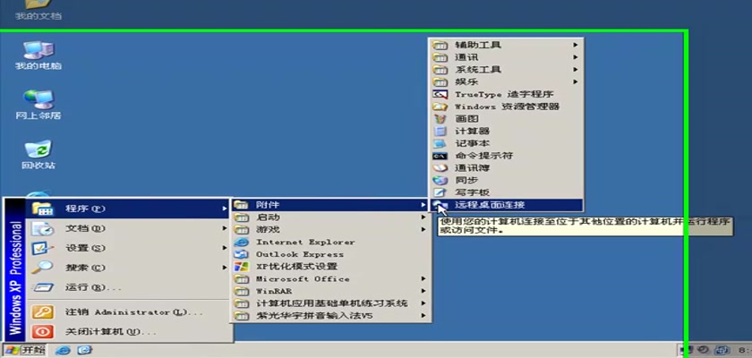The height and width of the screenshot is (358, 752).
Task: Open 紫光华宇拼音输入法V5 submenu
Action: tap(331, 316)
